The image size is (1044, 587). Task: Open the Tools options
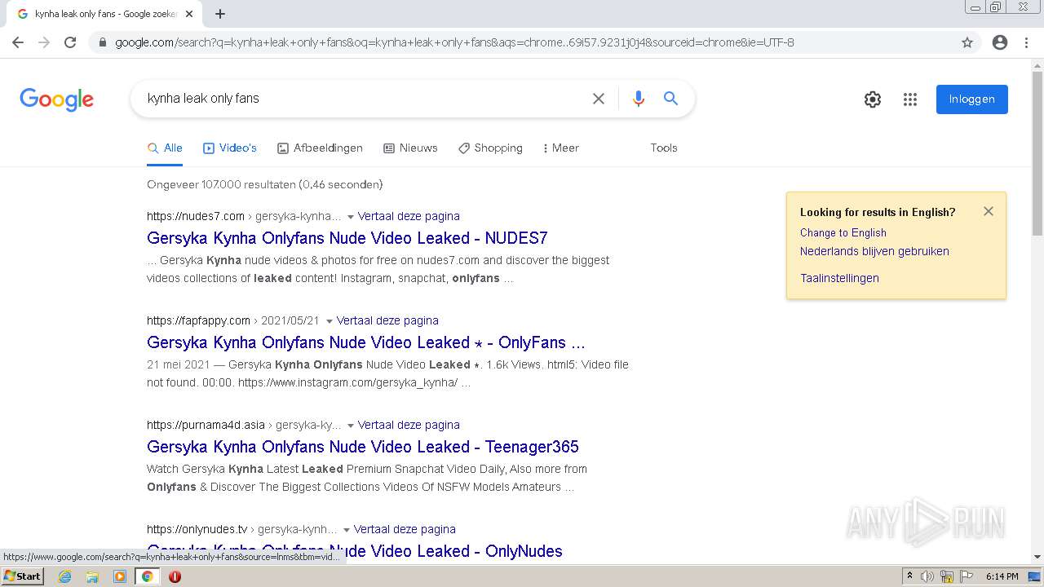pyautogui.click(x=664, y=148)
